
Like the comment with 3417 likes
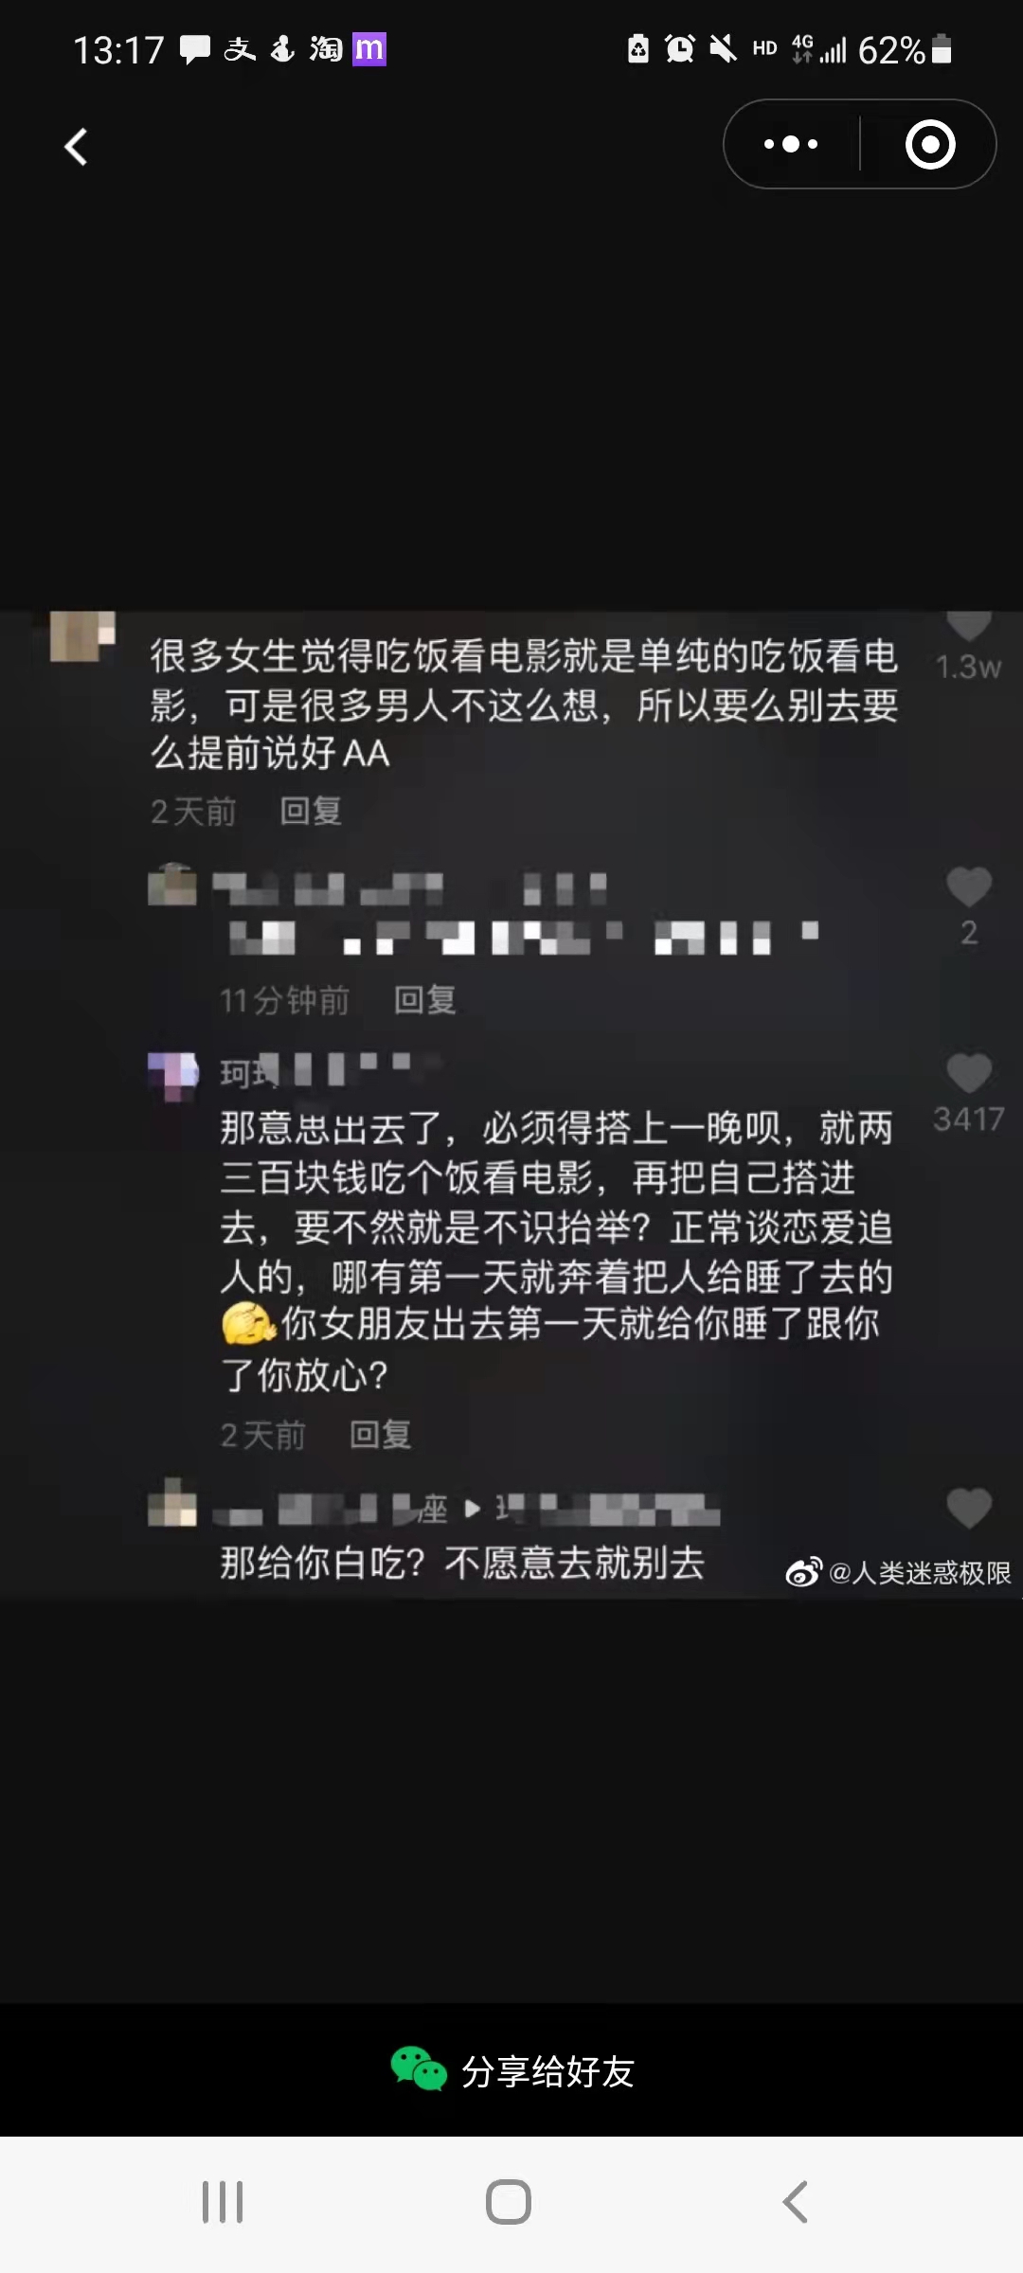969,1073
